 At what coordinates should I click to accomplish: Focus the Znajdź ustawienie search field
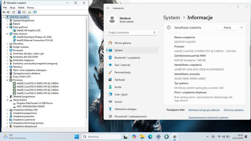point(132,32)
